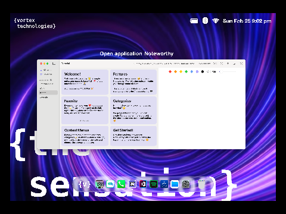
Task: Select the yellow color swatch
Action: click(181, 71)
